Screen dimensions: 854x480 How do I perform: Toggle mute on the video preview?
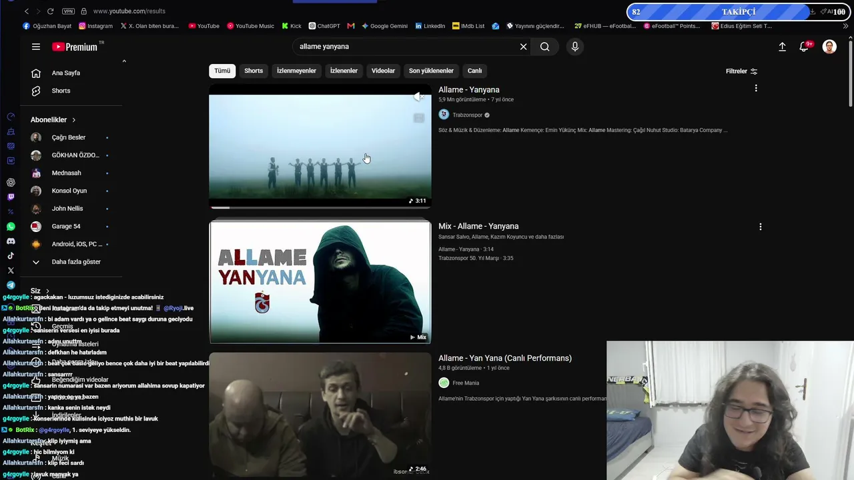point(418,97)
